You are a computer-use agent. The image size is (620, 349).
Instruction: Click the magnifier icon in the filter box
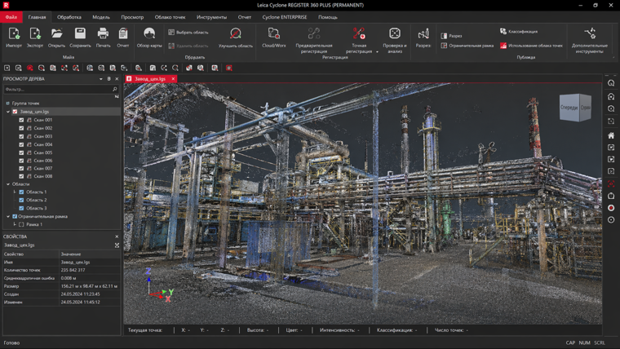[x=115, y=90]
